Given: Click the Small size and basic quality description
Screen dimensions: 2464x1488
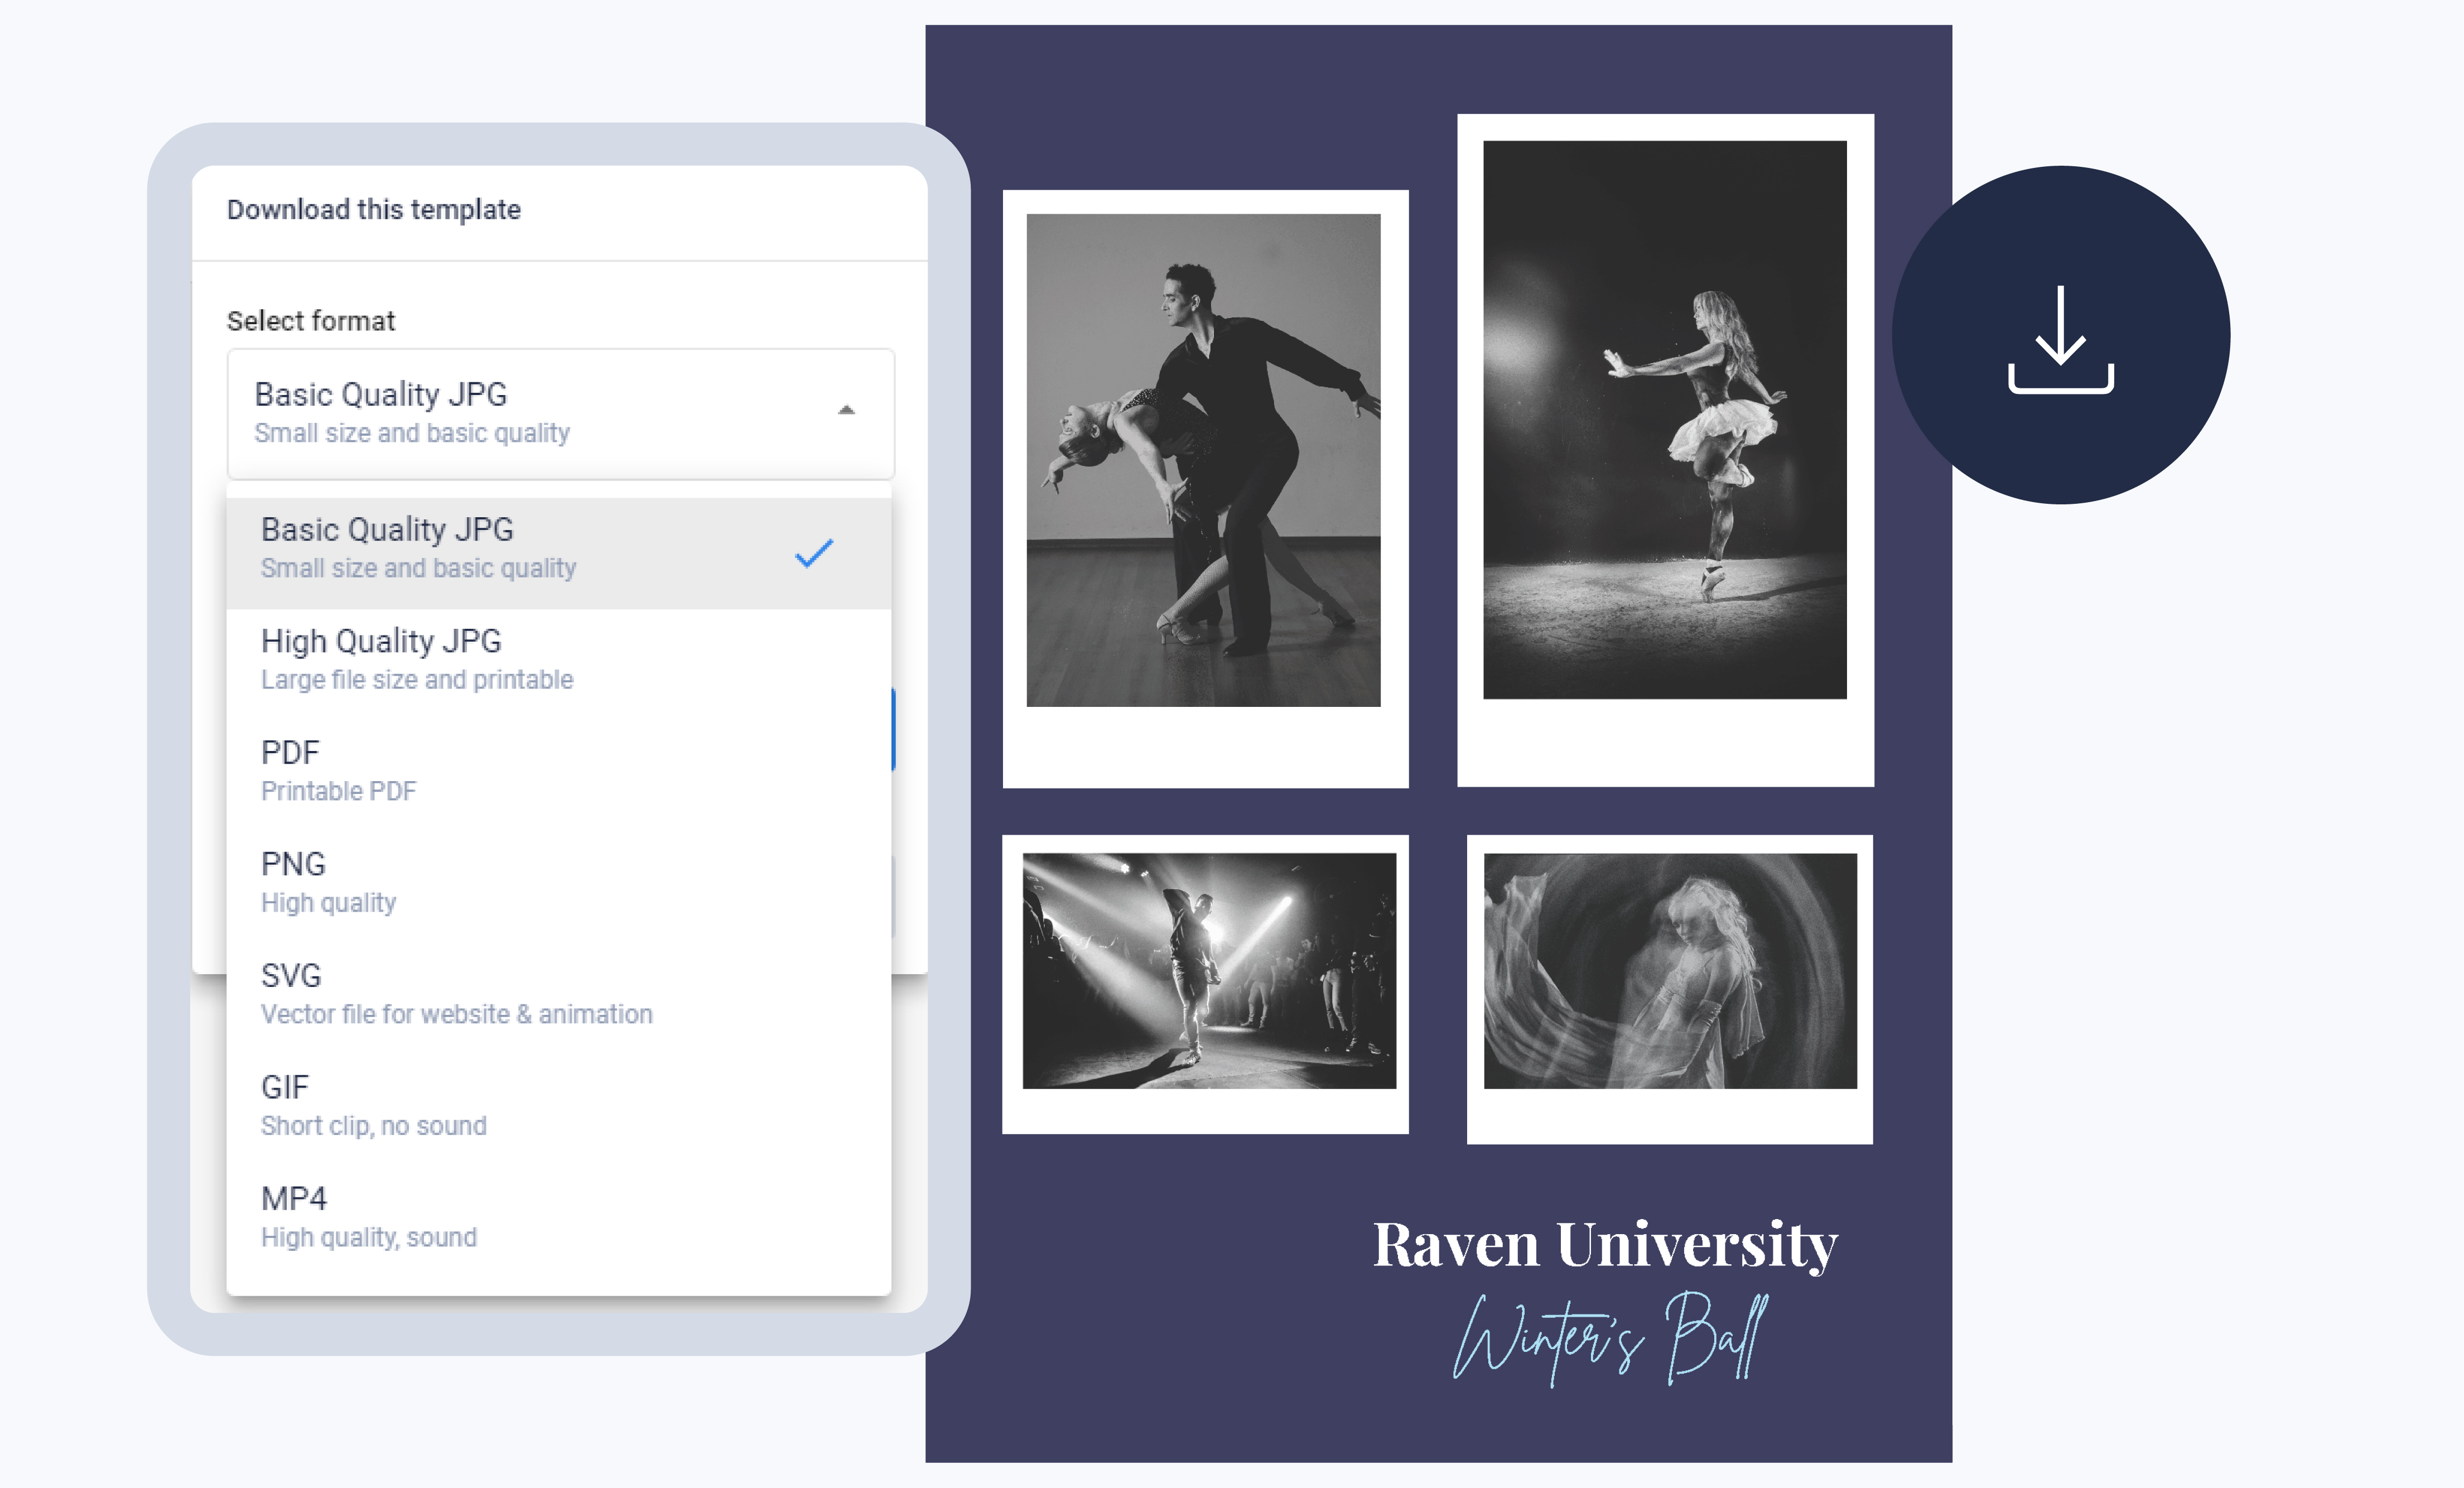Looking at the screenshot, I should point(412,433).
